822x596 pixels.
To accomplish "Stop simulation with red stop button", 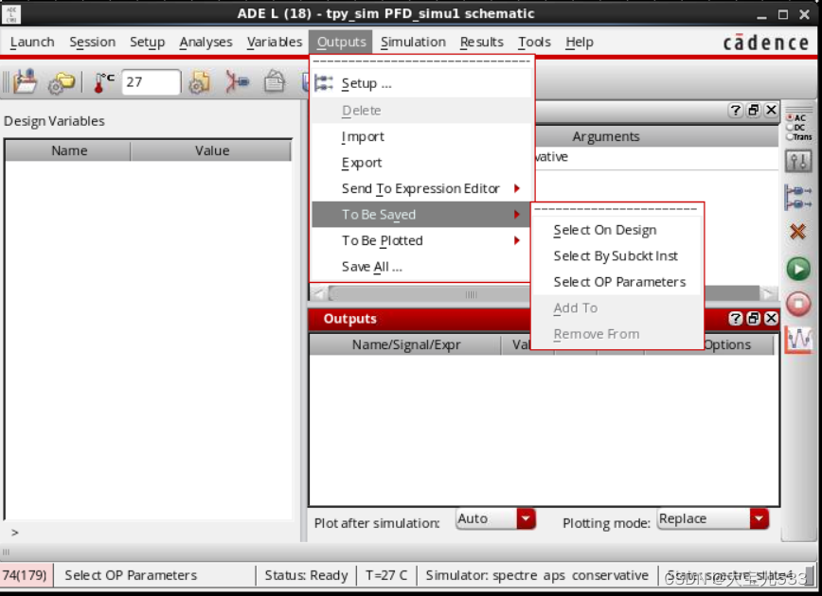I will coord(798,304).
